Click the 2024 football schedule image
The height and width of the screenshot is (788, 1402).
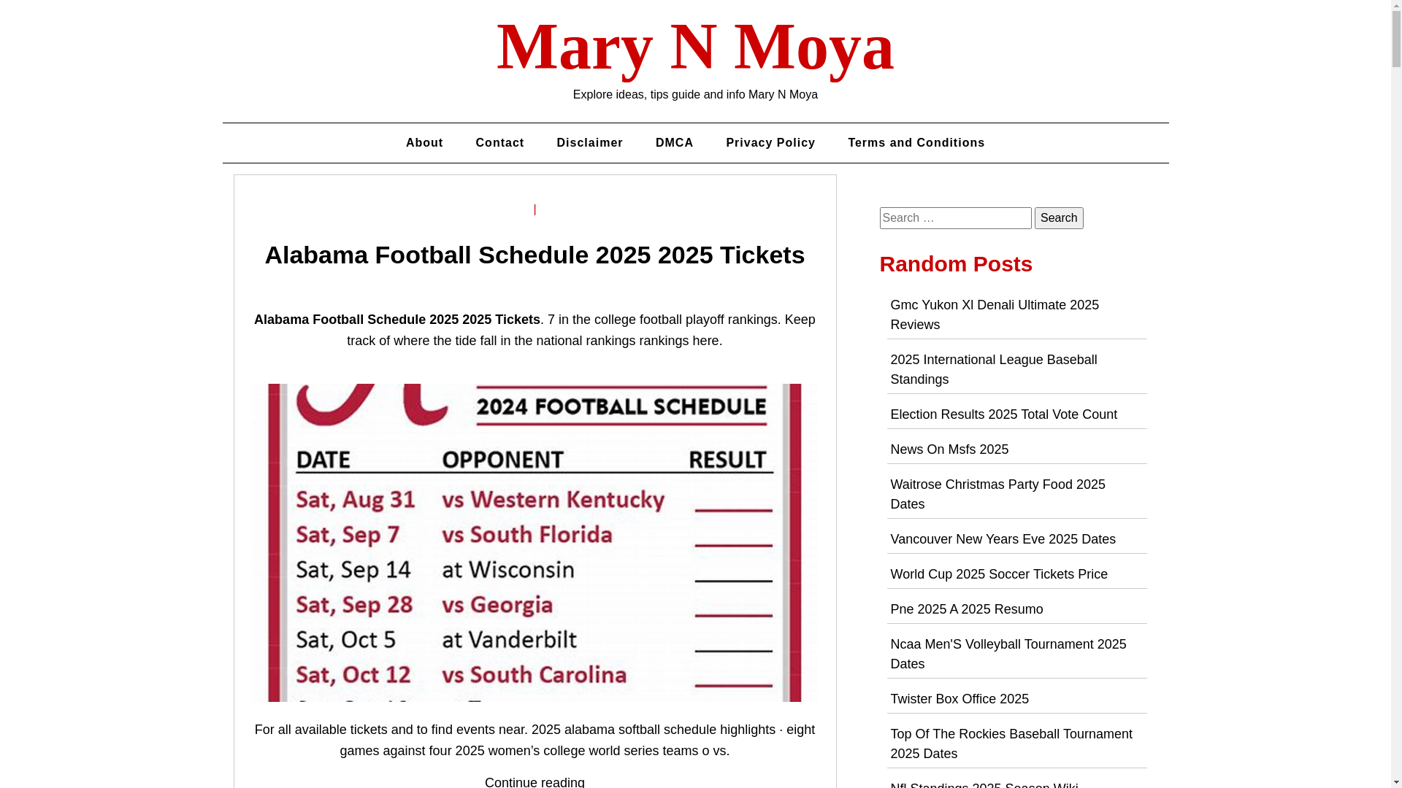click(x=535, y=543)
